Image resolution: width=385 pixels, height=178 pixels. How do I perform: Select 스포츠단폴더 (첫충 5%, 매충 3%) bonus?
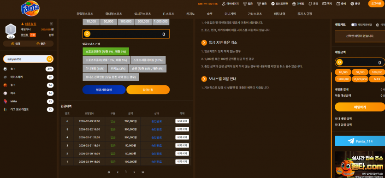[106, 52]
